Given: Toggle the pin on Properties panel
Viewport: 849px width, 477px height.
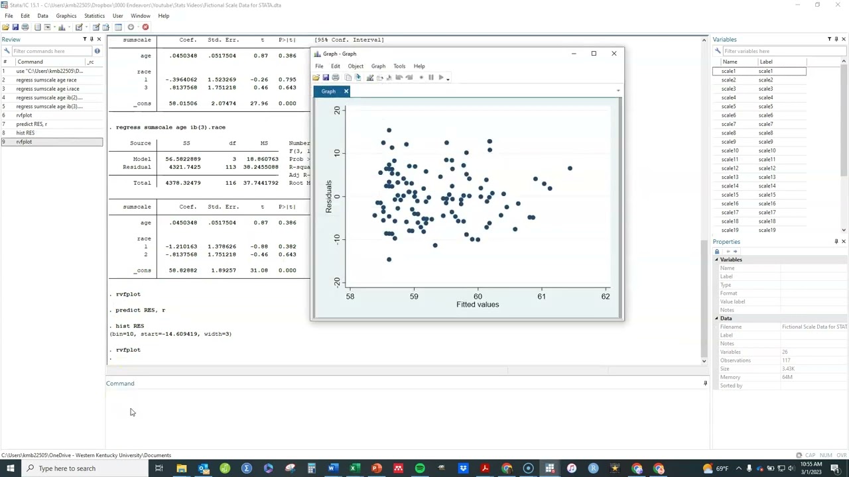Looking at the screenshot, I should pos(836,241).
